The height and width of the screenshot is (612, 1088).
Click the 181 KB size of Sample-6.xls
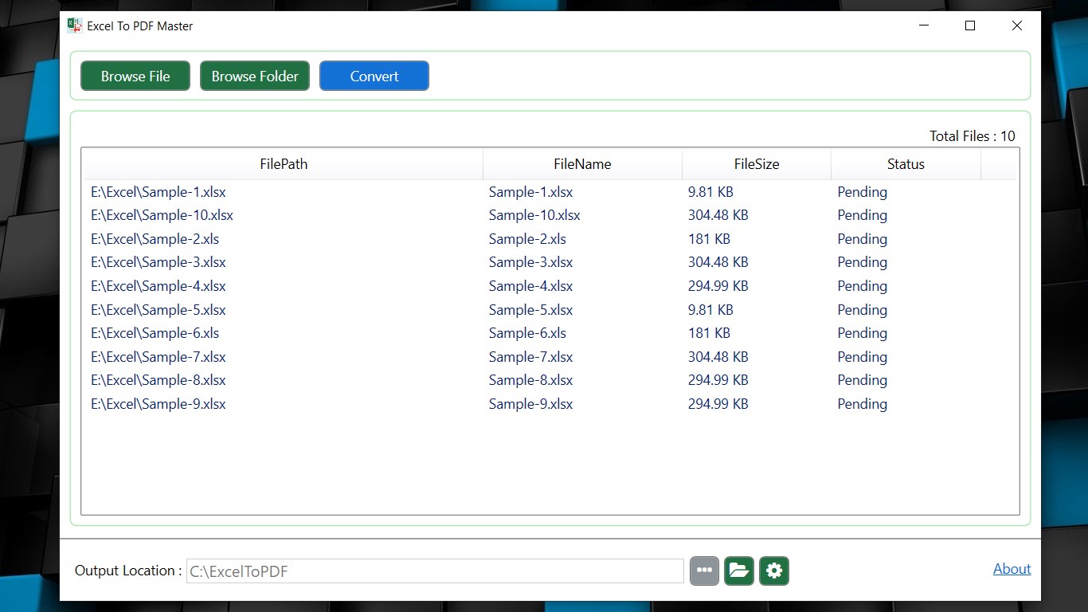709,333
